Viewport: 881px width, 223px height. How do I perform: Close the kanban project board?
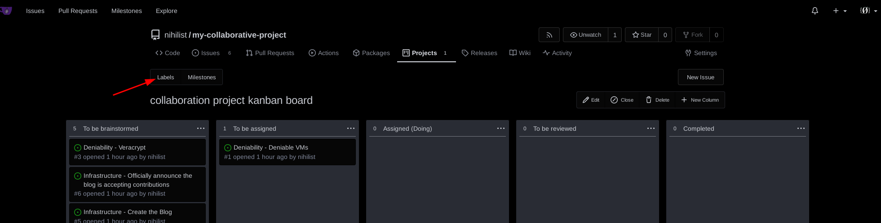pos(622,100)
